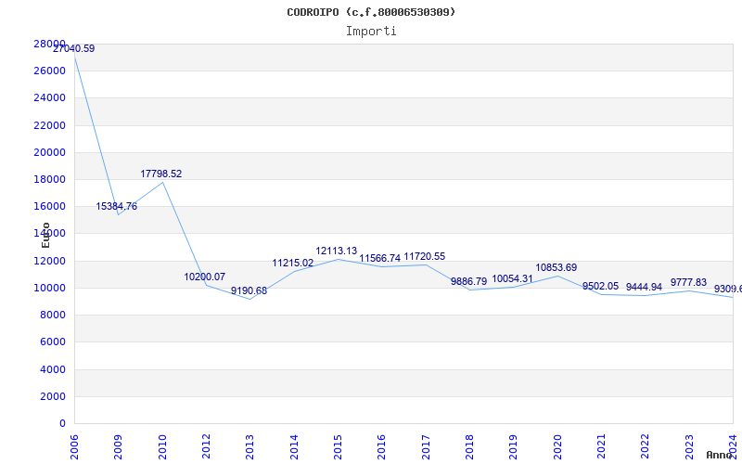
Task: Click the x-axis year 2021
Action: tap(601, 447)
